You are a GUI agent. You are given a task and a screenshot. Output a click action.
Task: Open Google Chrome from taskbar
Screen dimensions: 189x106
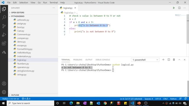(105, 103)
